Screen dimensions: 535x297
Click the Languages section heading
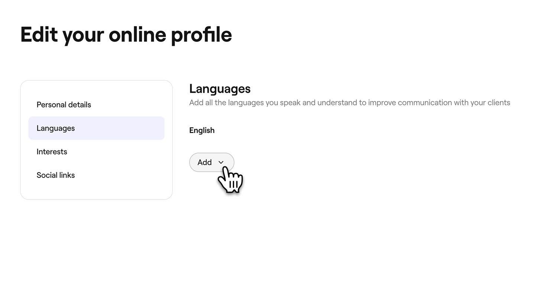(x=220, y=89)
